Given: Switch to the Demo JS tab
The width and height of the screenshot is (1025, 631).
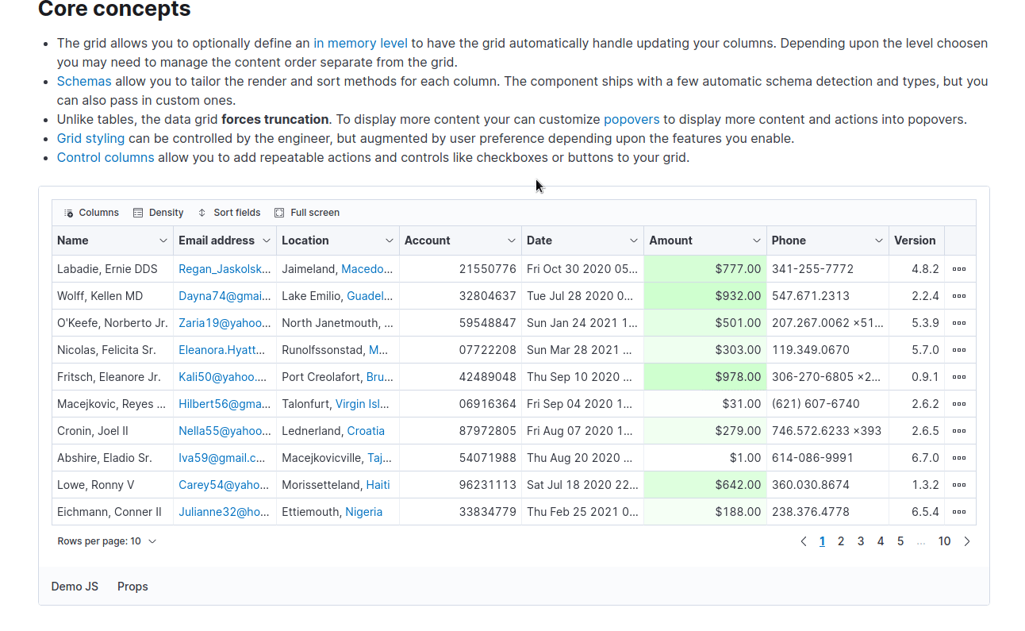Looking at the screenshot, I should [x=75, y=587].
